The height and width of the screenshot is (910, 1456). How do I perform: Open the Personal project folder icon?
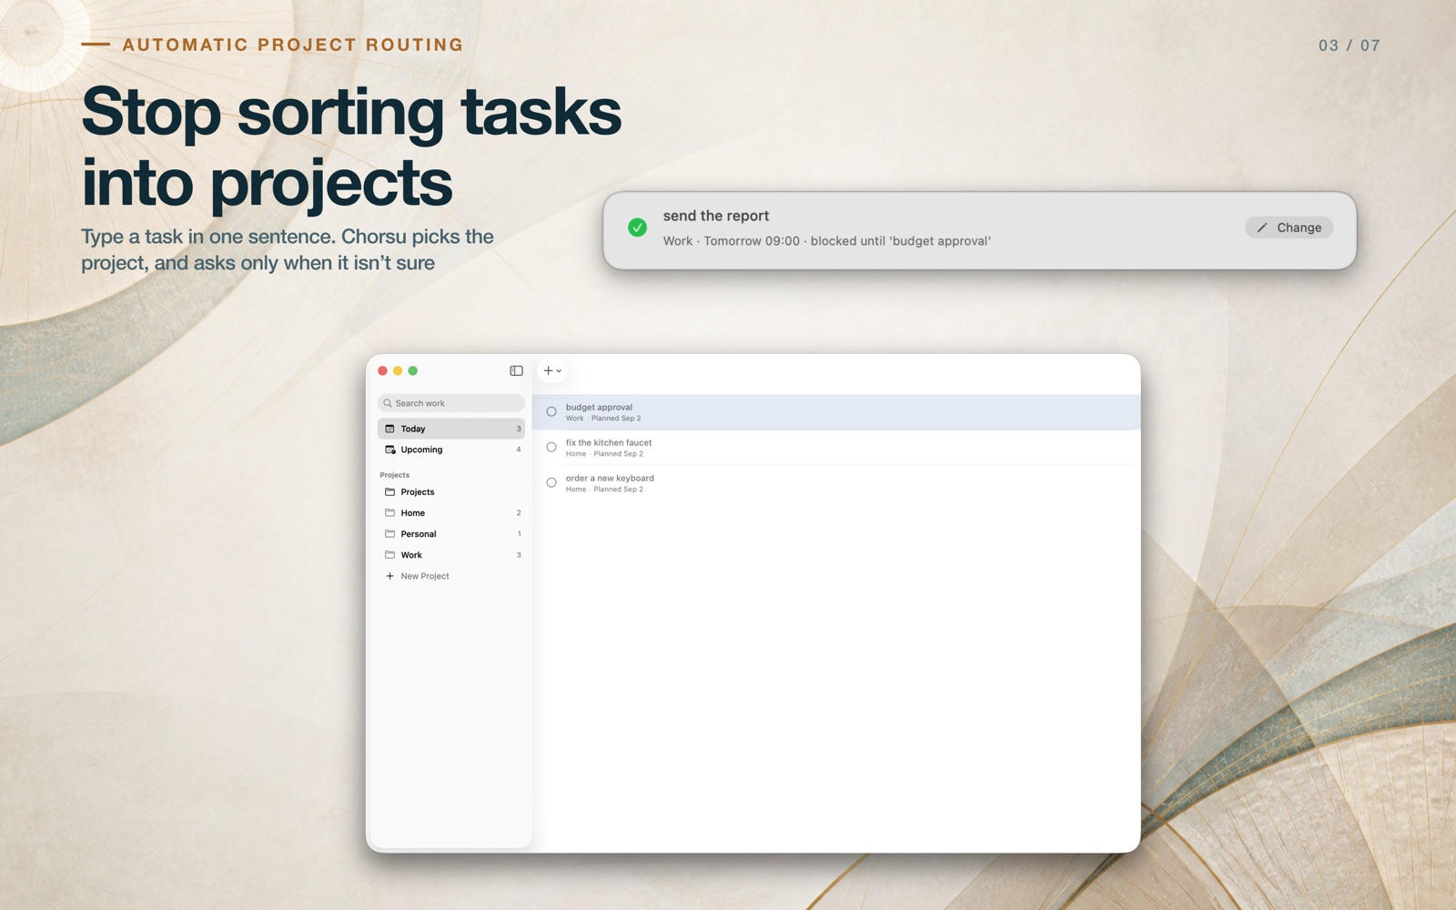(390, 534)
